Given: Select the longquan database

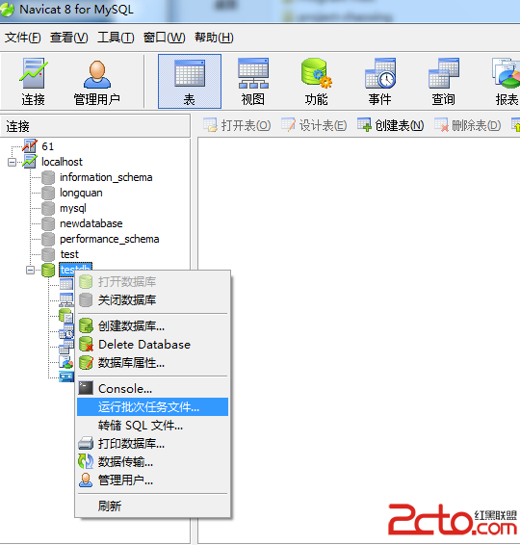Looking at the screenshot, I should pos(81,193).
